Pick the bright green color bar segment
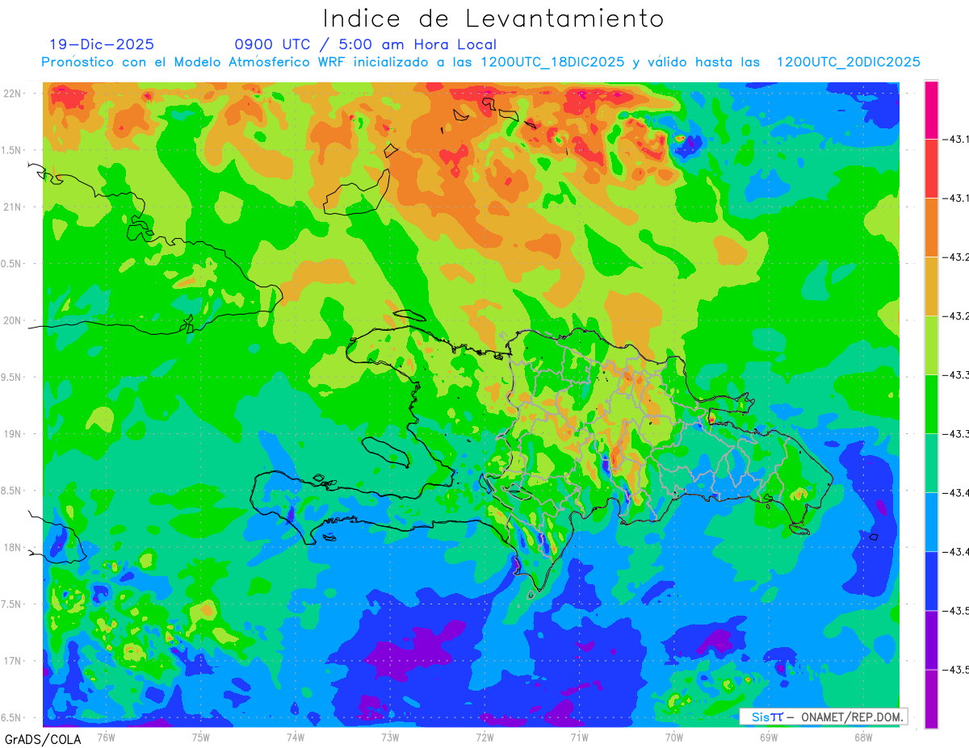This screenshot has height=748, width=969. click(x=931, y=404)
